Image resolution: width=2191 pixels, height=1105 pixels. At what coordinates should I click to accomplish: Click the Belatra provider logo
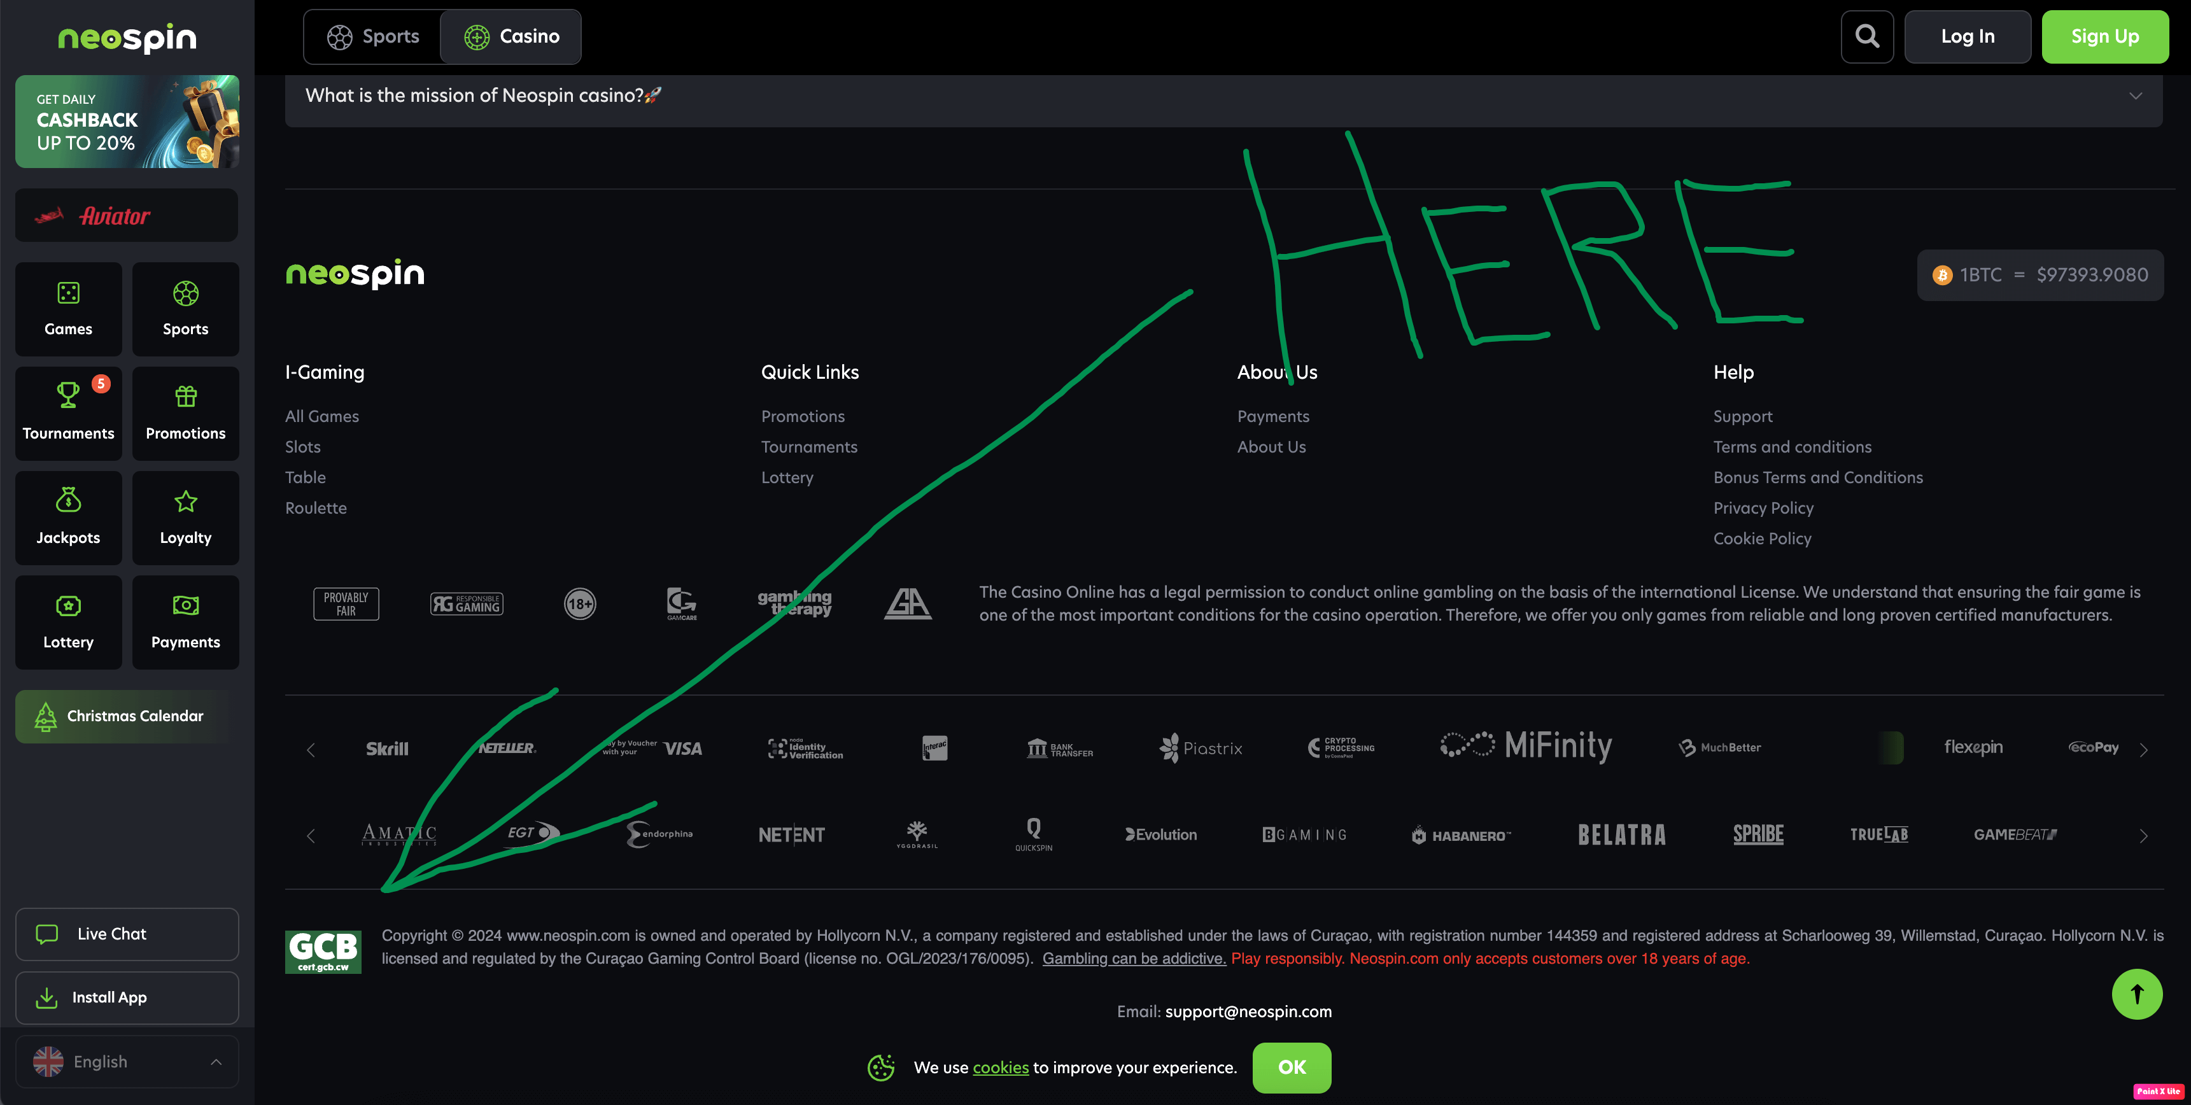[x=1622, y=834]
